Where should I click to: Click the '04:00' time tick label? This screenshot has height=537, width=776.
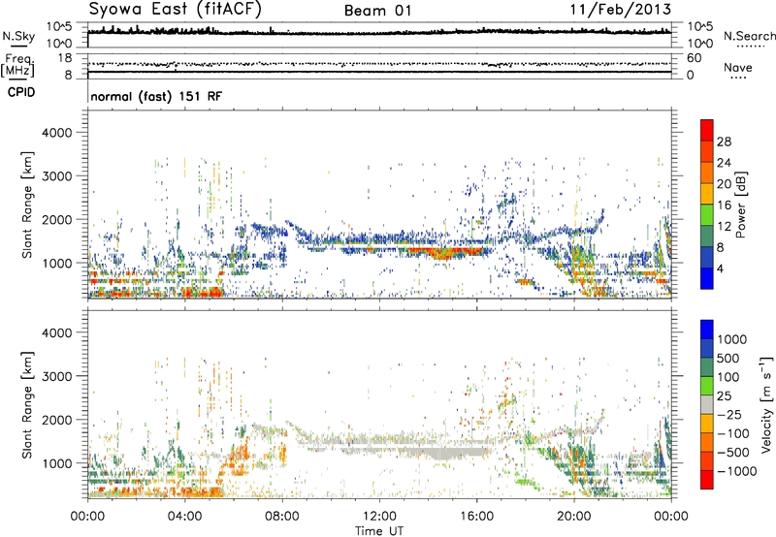(185, 517)
